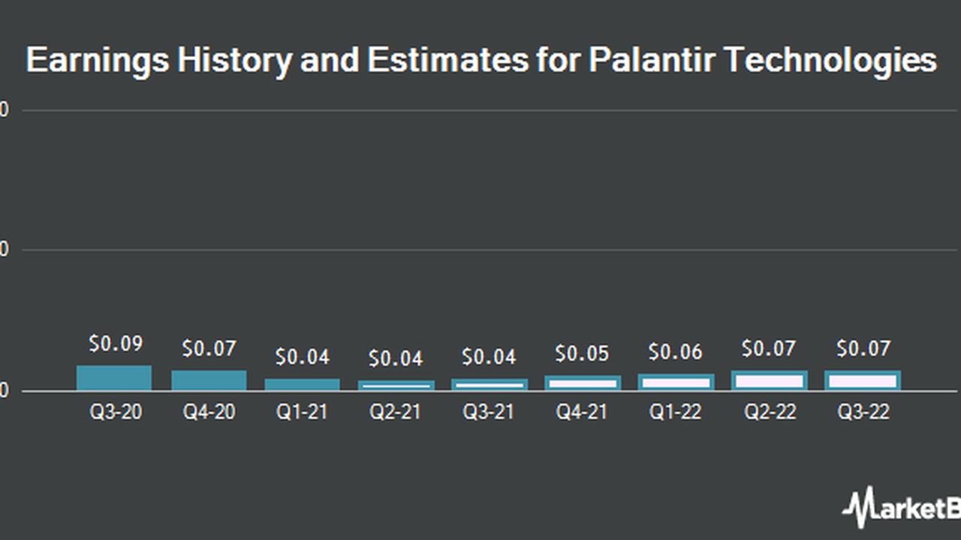The width and height of the screenshot is (961, 540).
Task: Click the Q2-22 x-axis label
Action: pyautogui.click(x=770, y=412)
